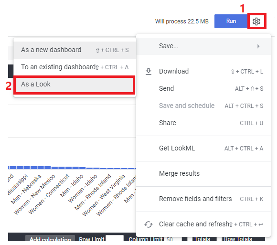The height and width of the screenshot is (245, 277).
Task: Toggle the Row Totals checkbox
Action: point(219,239)
